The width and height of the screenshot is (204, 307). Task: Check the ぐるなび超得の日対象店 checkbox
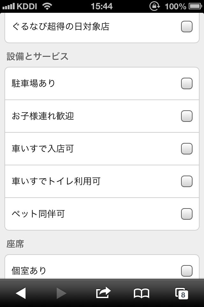click(x=187, y=27)
